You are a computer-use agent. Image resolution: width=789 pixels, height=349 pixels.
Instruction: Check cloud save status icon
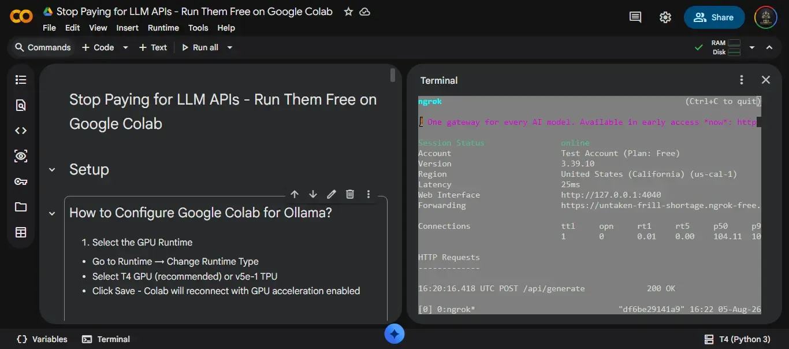click(365, 12)
